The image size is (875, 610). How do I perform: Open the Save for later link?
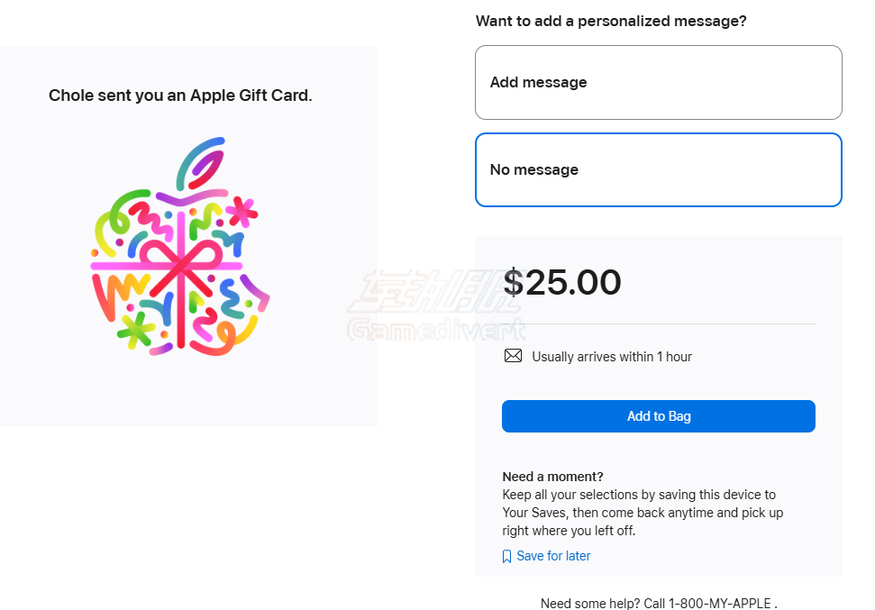point(553,556)
